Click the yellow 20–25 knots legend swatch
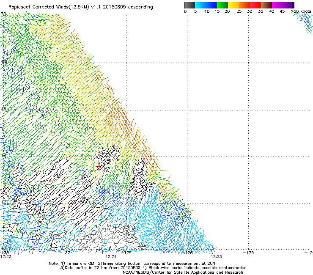This screenshot has height=275, width=313. click(x=233, y=5)
